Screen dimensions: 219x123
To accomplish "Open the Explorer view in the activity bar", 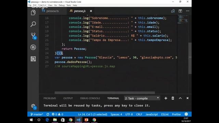I will pyautogui.click(x=33, y=13).
